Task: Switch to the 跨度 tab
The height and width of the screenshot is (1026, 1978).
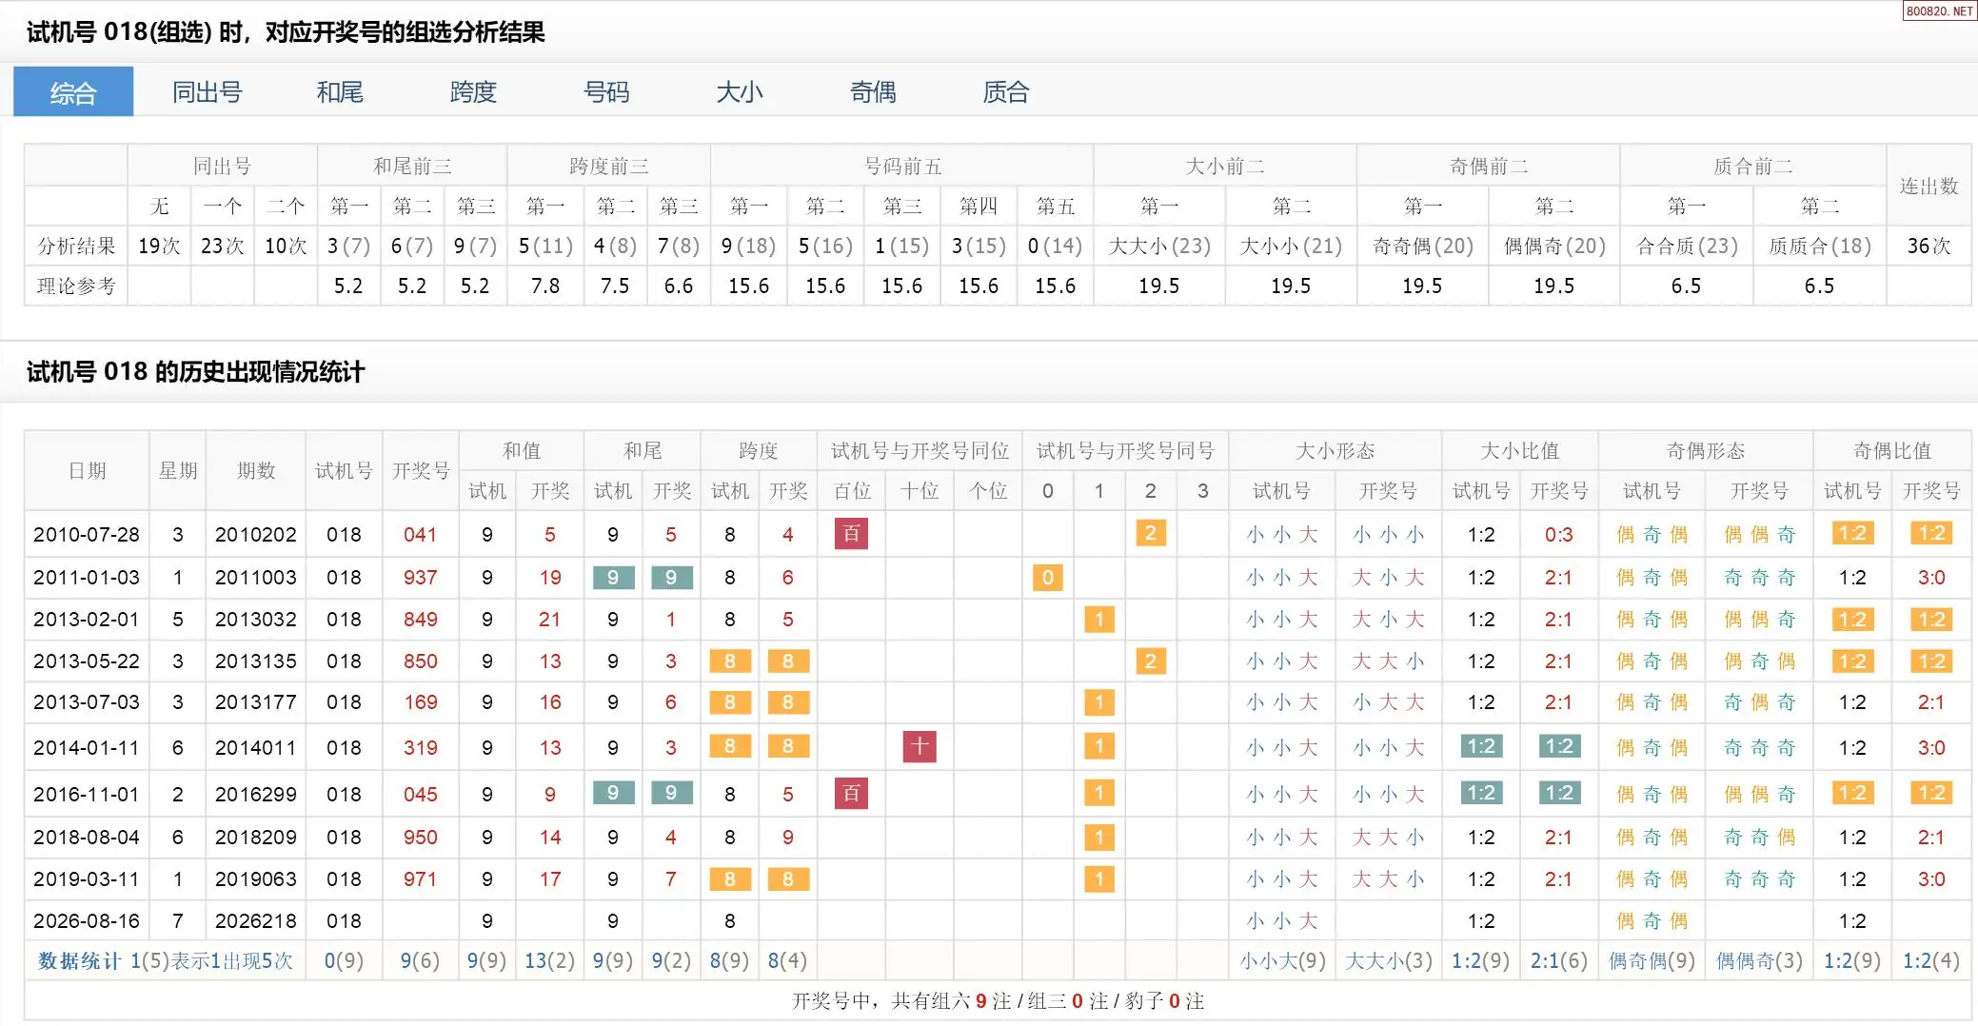Action: point(473,92)
